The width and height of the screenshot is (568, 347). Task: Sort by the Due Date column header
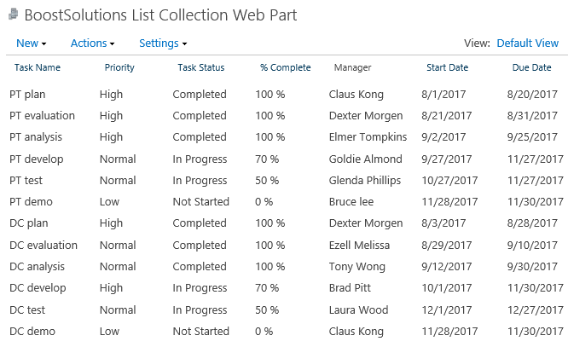pyautogui.click(x=532, y=67)
